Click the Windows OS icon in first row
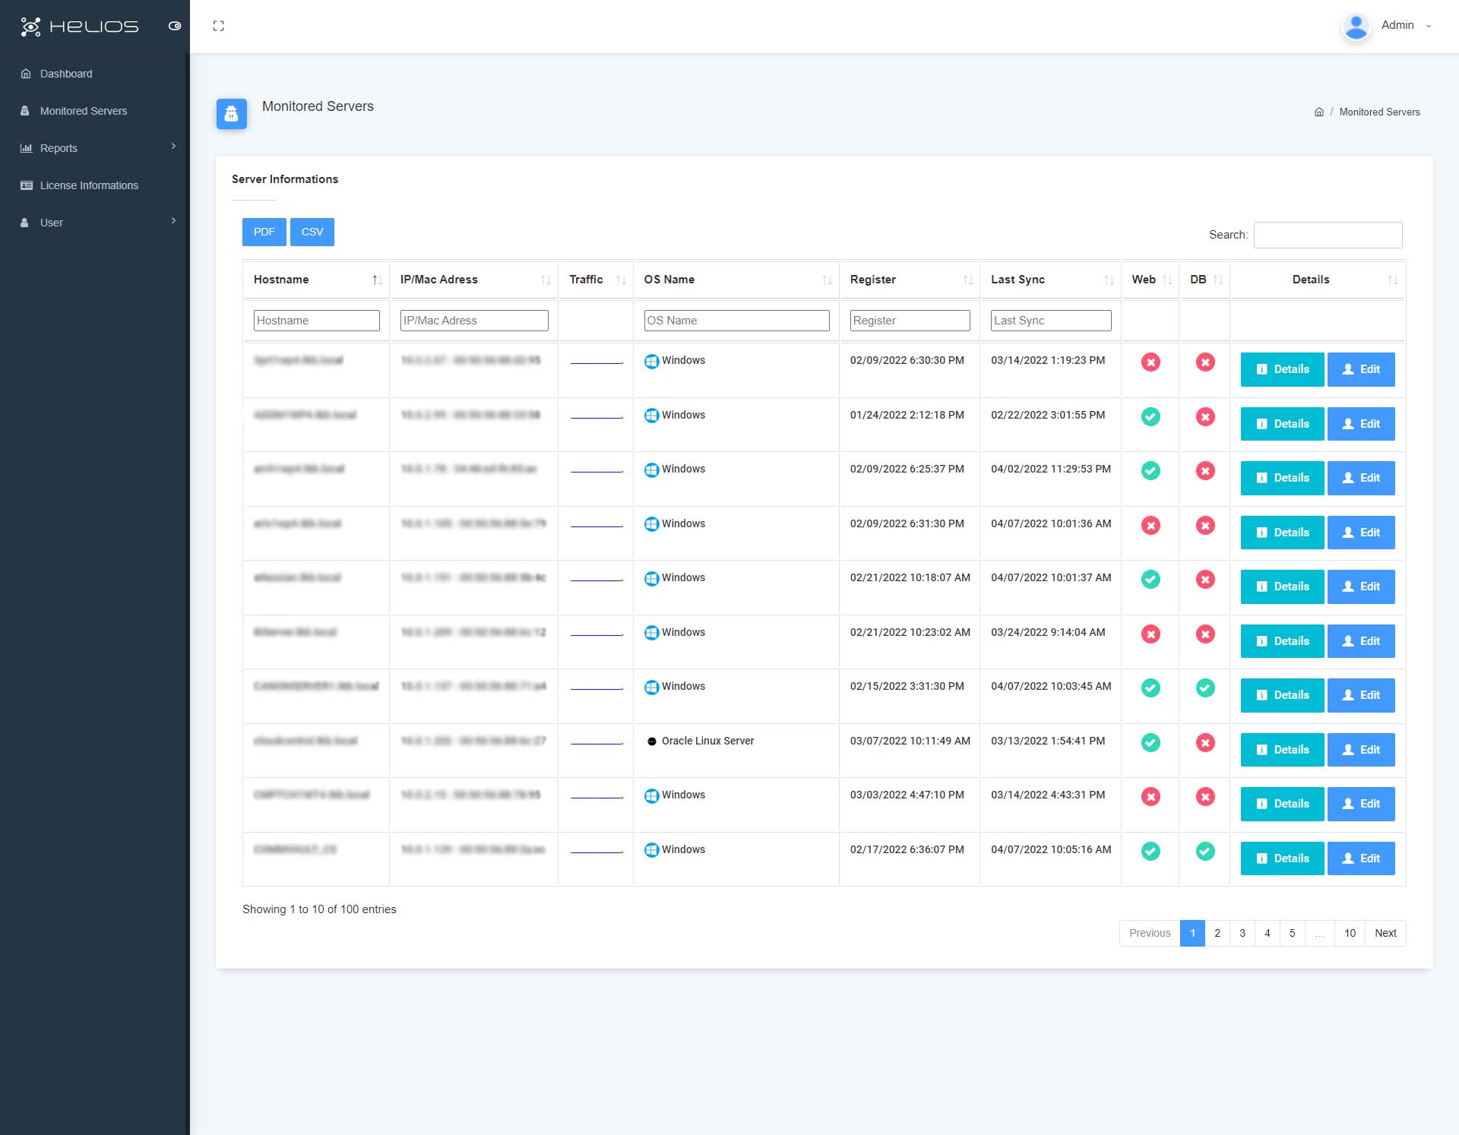The height and width of the screenshot is (1135, 1459). 652,362
